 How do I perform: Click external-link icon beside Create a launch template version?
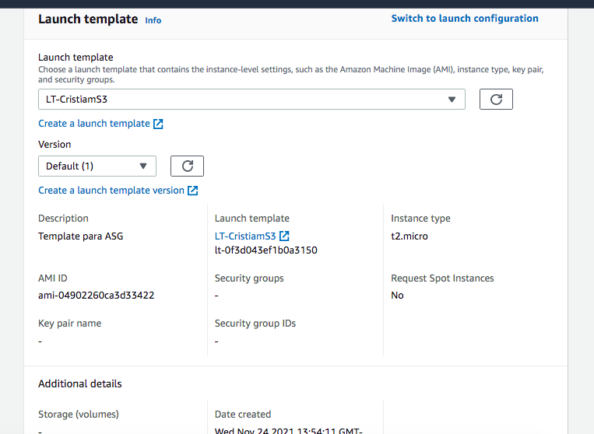[x=193, y=191]
